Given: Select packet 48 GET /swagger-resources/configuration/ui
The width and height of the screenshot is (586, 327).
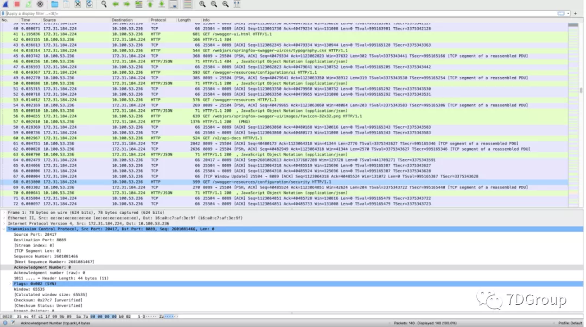Looking at the screenshot, I should click(x=284, y=72).
